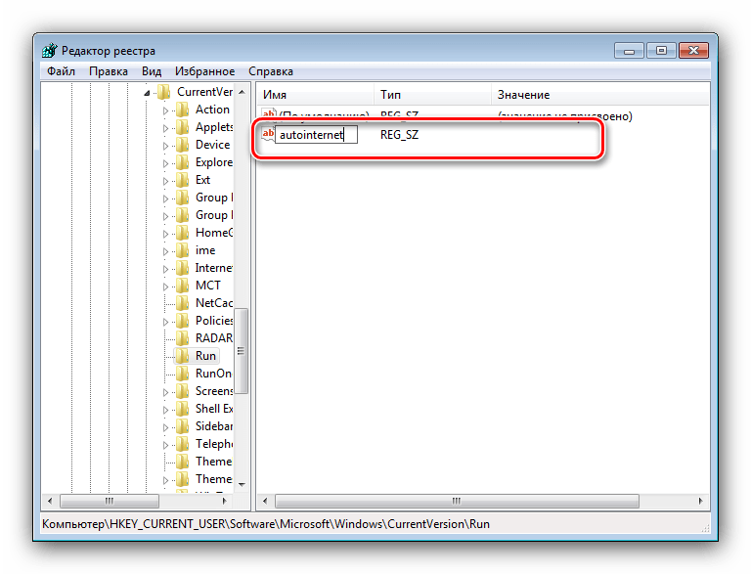
Task: Select the MCT key label
Action: tap(208, 286)
